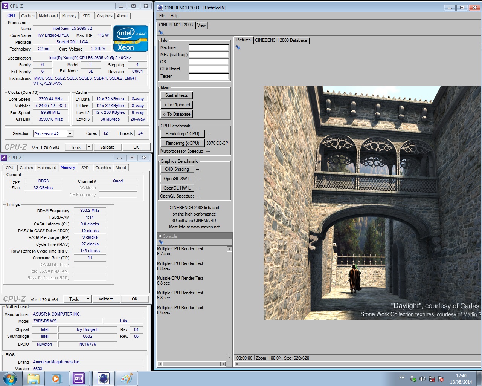
Task: Click the GFX-Board input field
Action: (x=209, y=69)
